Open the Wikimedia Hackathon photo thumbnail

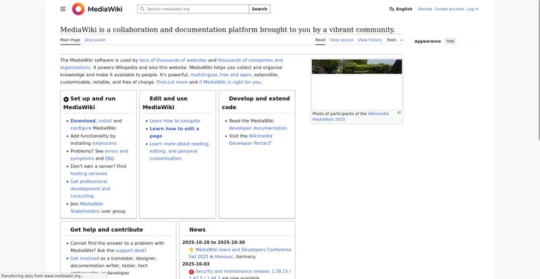point(356,84)
